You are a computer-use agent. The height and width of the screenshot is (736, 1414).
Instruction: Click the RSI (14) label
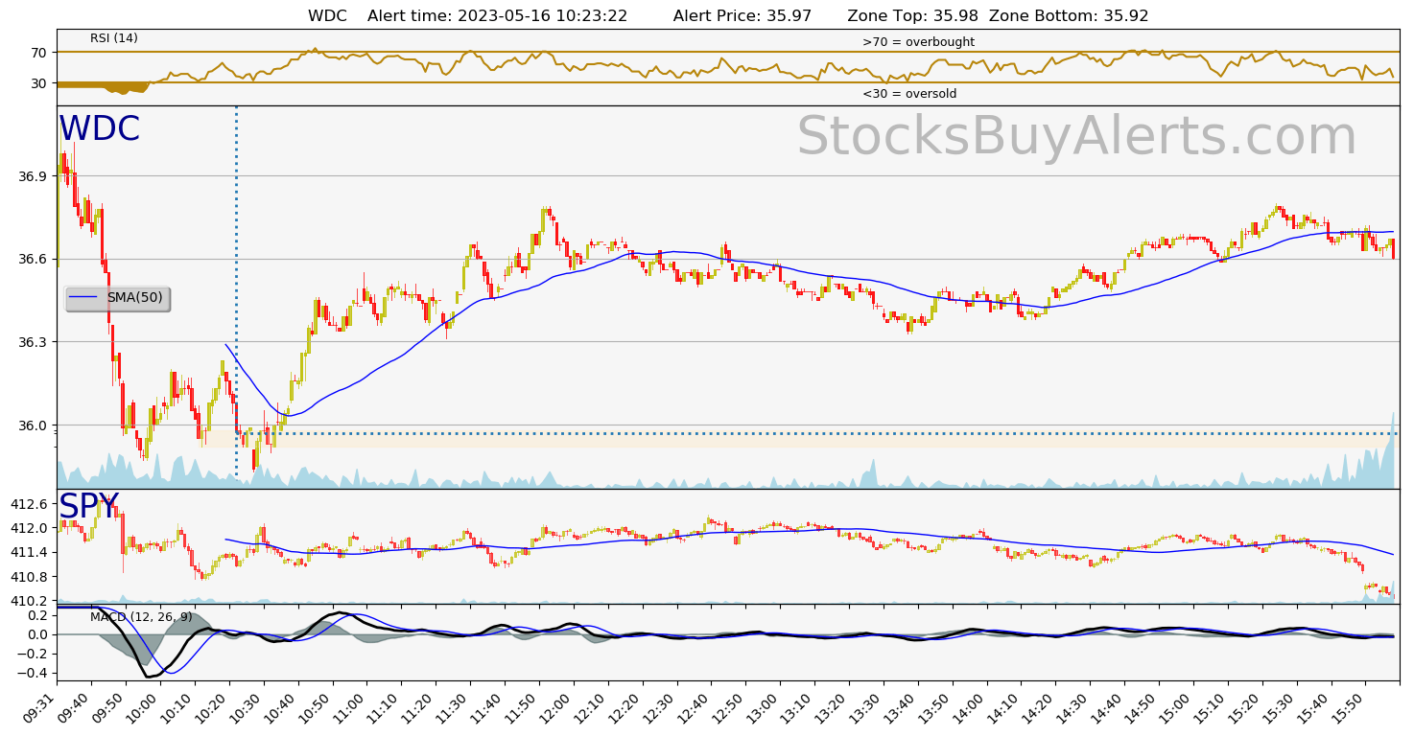pyautogui.click(x=114, y=38)
